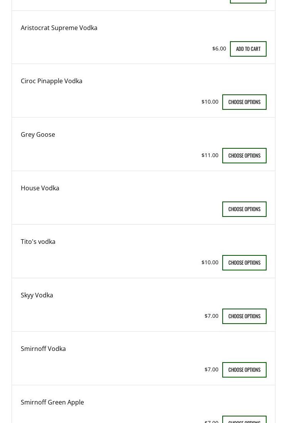Open the Smirnoff Vodka item
287x423 pixels.
click(43, 349)
